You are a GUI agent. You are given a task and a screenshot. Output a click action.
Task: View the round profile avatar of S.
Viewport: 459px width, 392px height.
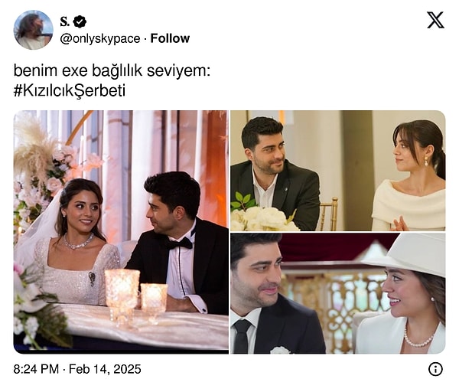[x=34, y=30]
